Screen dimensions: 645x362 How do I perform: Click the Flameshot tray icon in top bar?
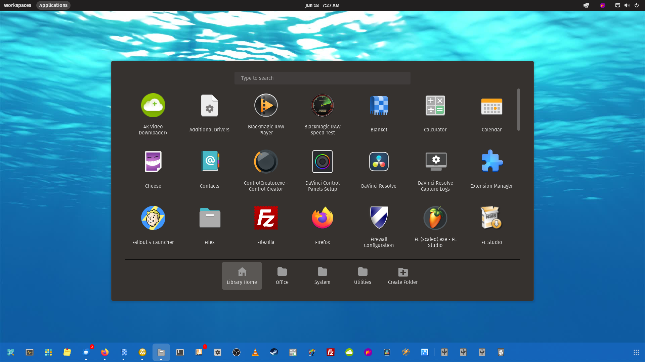pos(602,5)
